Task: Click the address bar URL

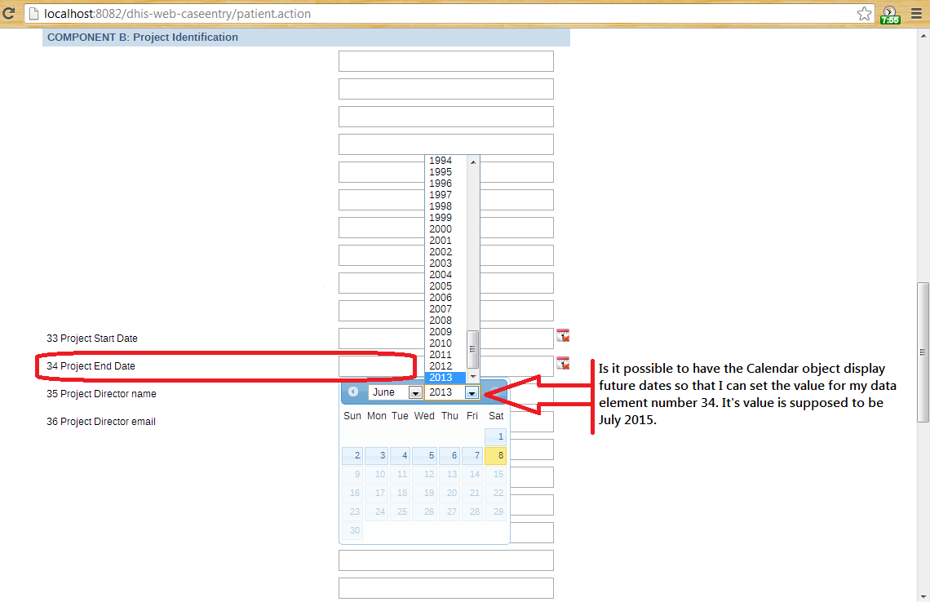Action: pyautogui.click(x=177, y=14)
